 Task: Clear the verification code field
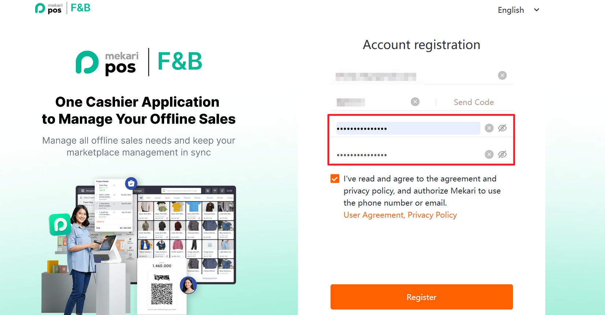[x=415, y=102]
